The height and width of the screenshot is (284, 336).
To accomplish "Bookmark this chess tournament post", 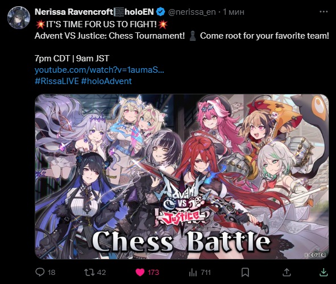I will click(x=245, y=273).
